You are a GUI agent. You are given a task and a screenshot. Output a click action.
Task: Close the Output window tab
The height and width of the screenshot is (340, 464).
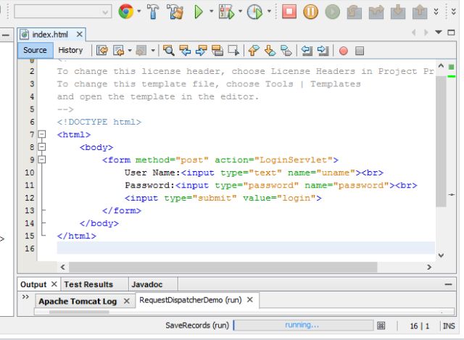coord(54,284)
